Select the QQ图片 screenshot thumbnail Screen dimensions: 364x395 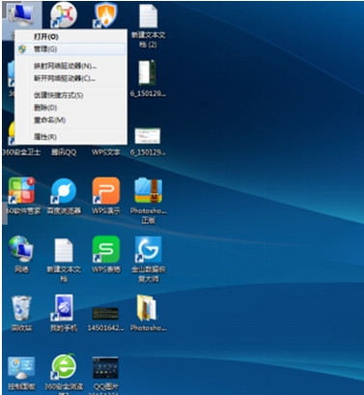tap(105, 368)
